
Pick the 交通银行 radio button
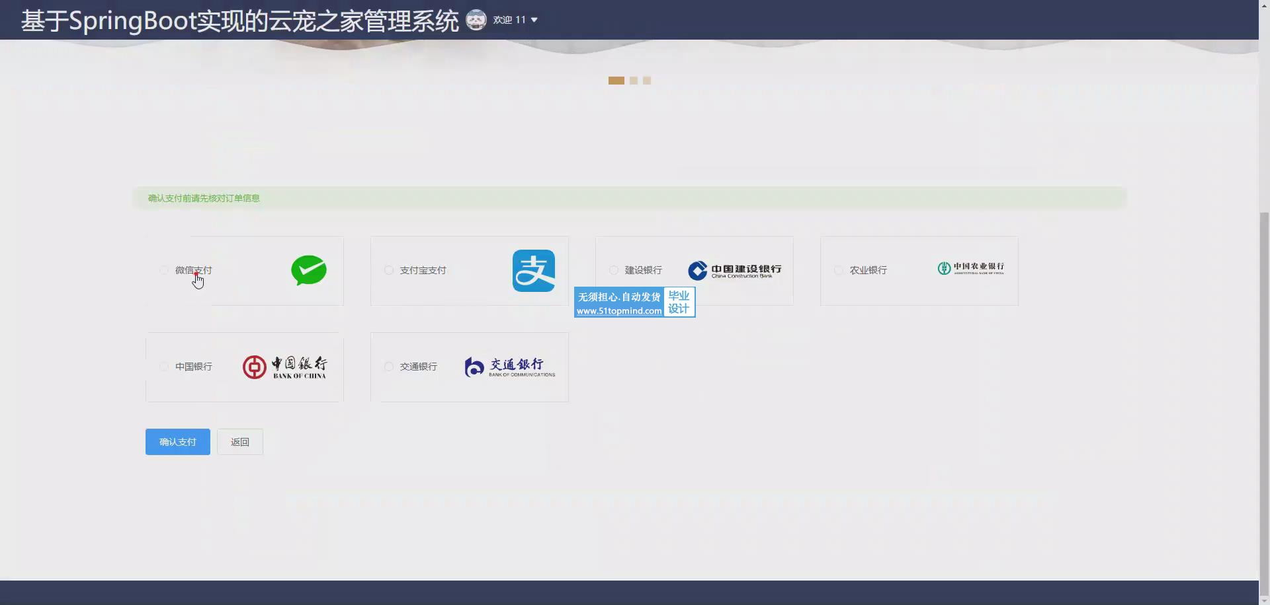click(389, 367)
